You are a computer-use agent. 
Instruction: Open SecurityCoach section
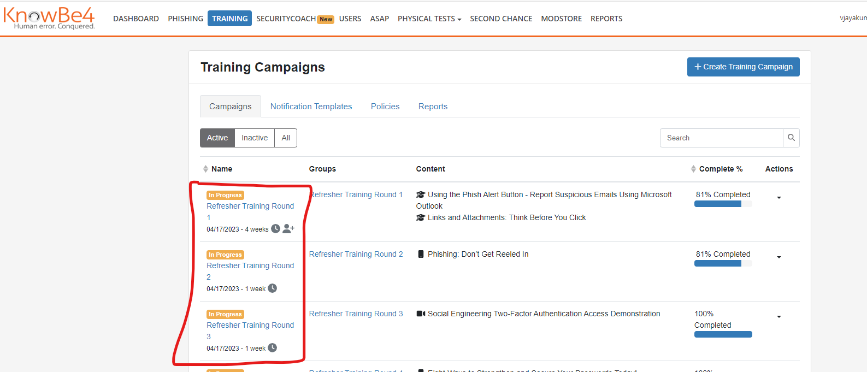pos(286,19)
